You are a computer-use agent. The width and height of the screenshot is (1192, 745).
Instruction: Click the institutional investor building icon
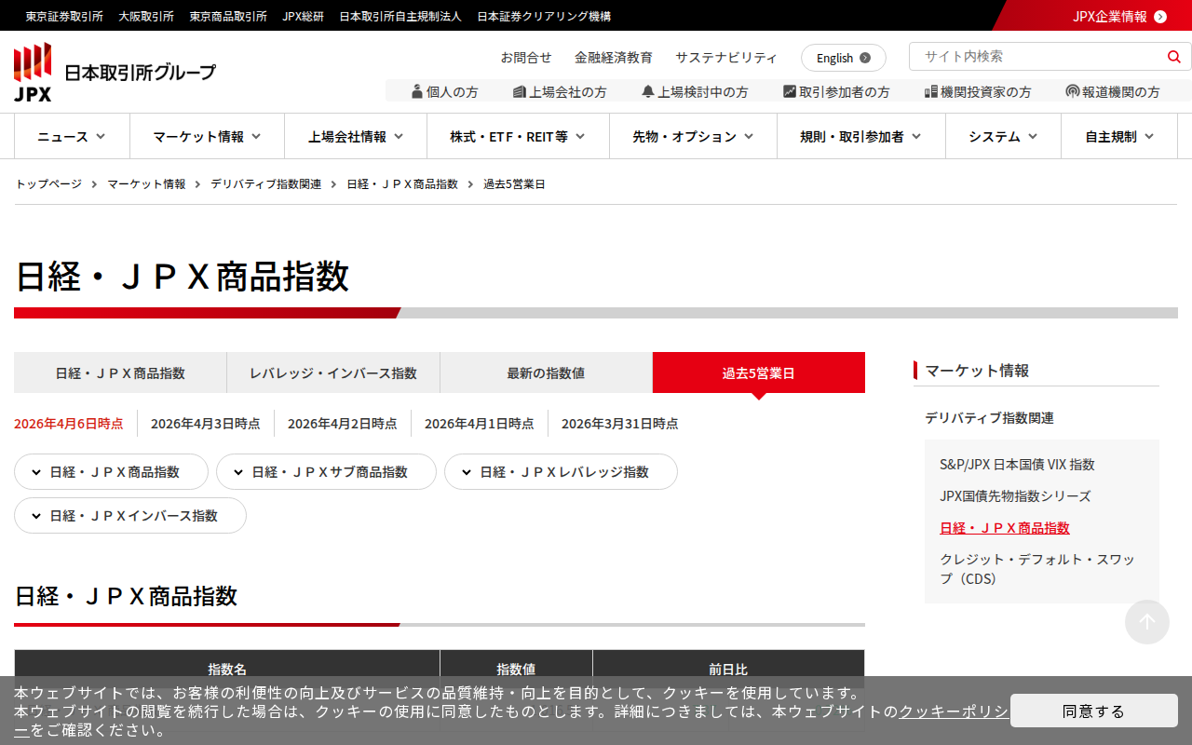coord(930,91)
